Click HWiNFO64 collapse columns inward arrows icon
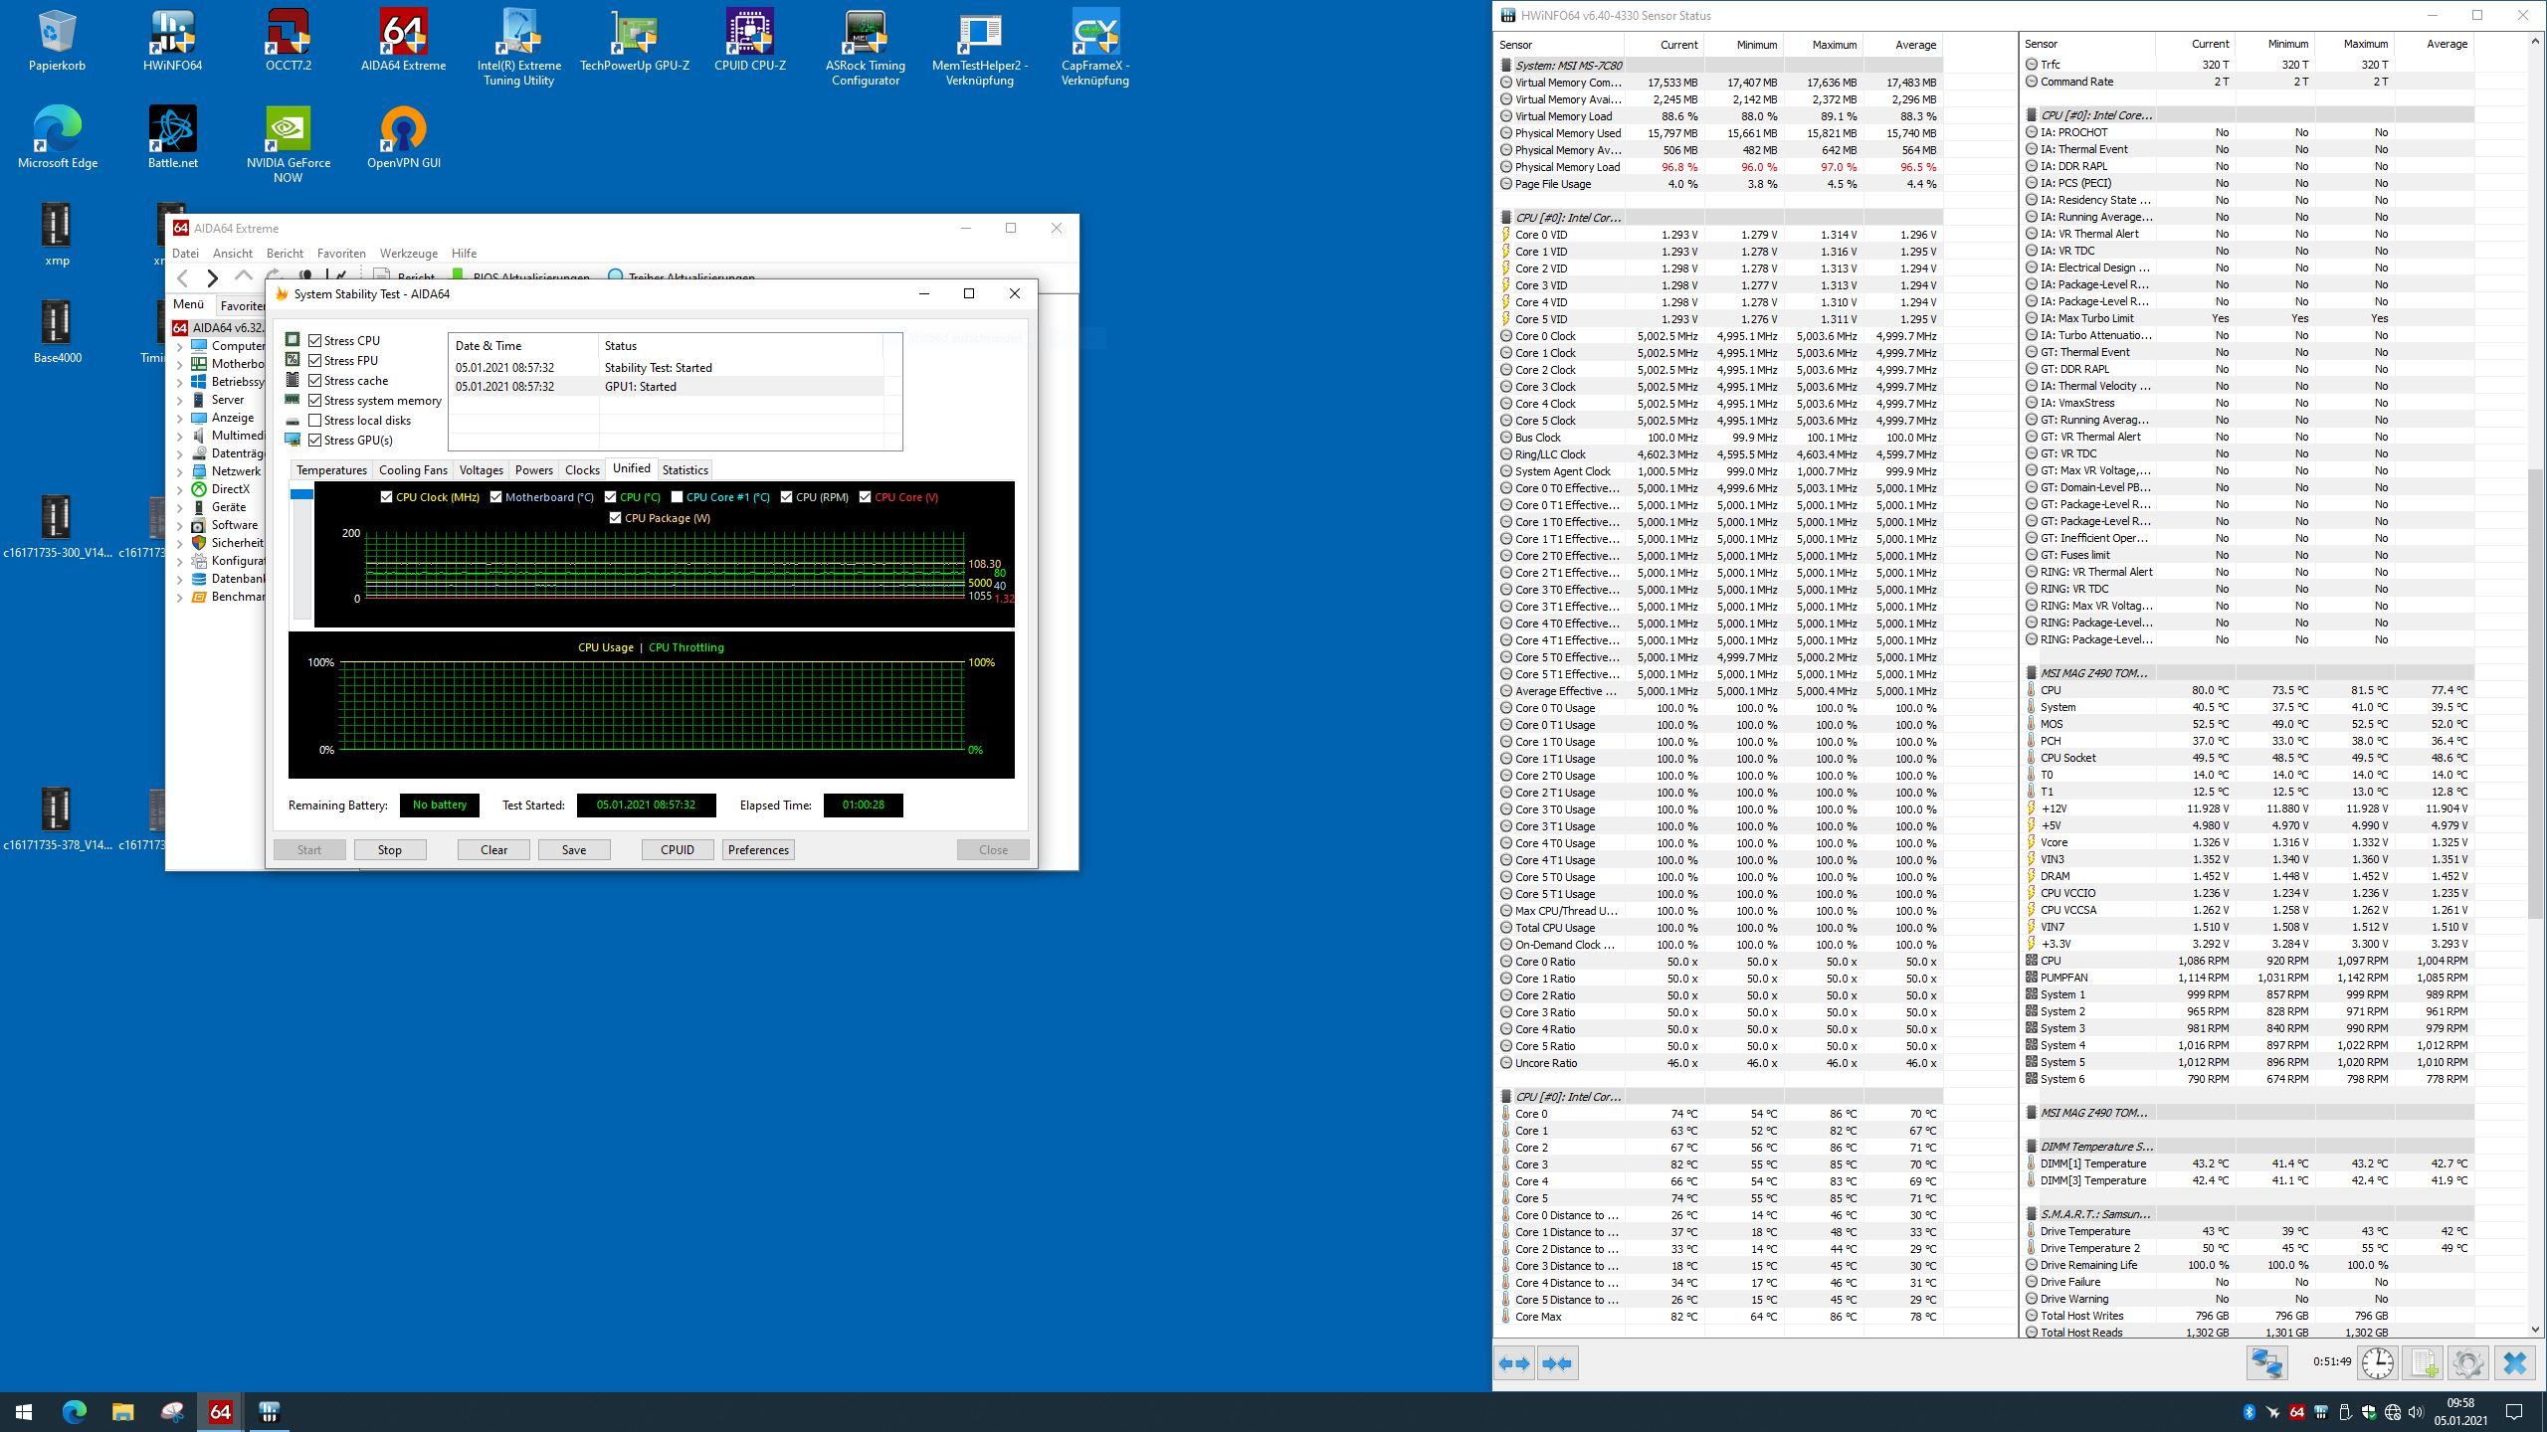This screenshot has width=2547, height=1432. coord(1558,1363)
